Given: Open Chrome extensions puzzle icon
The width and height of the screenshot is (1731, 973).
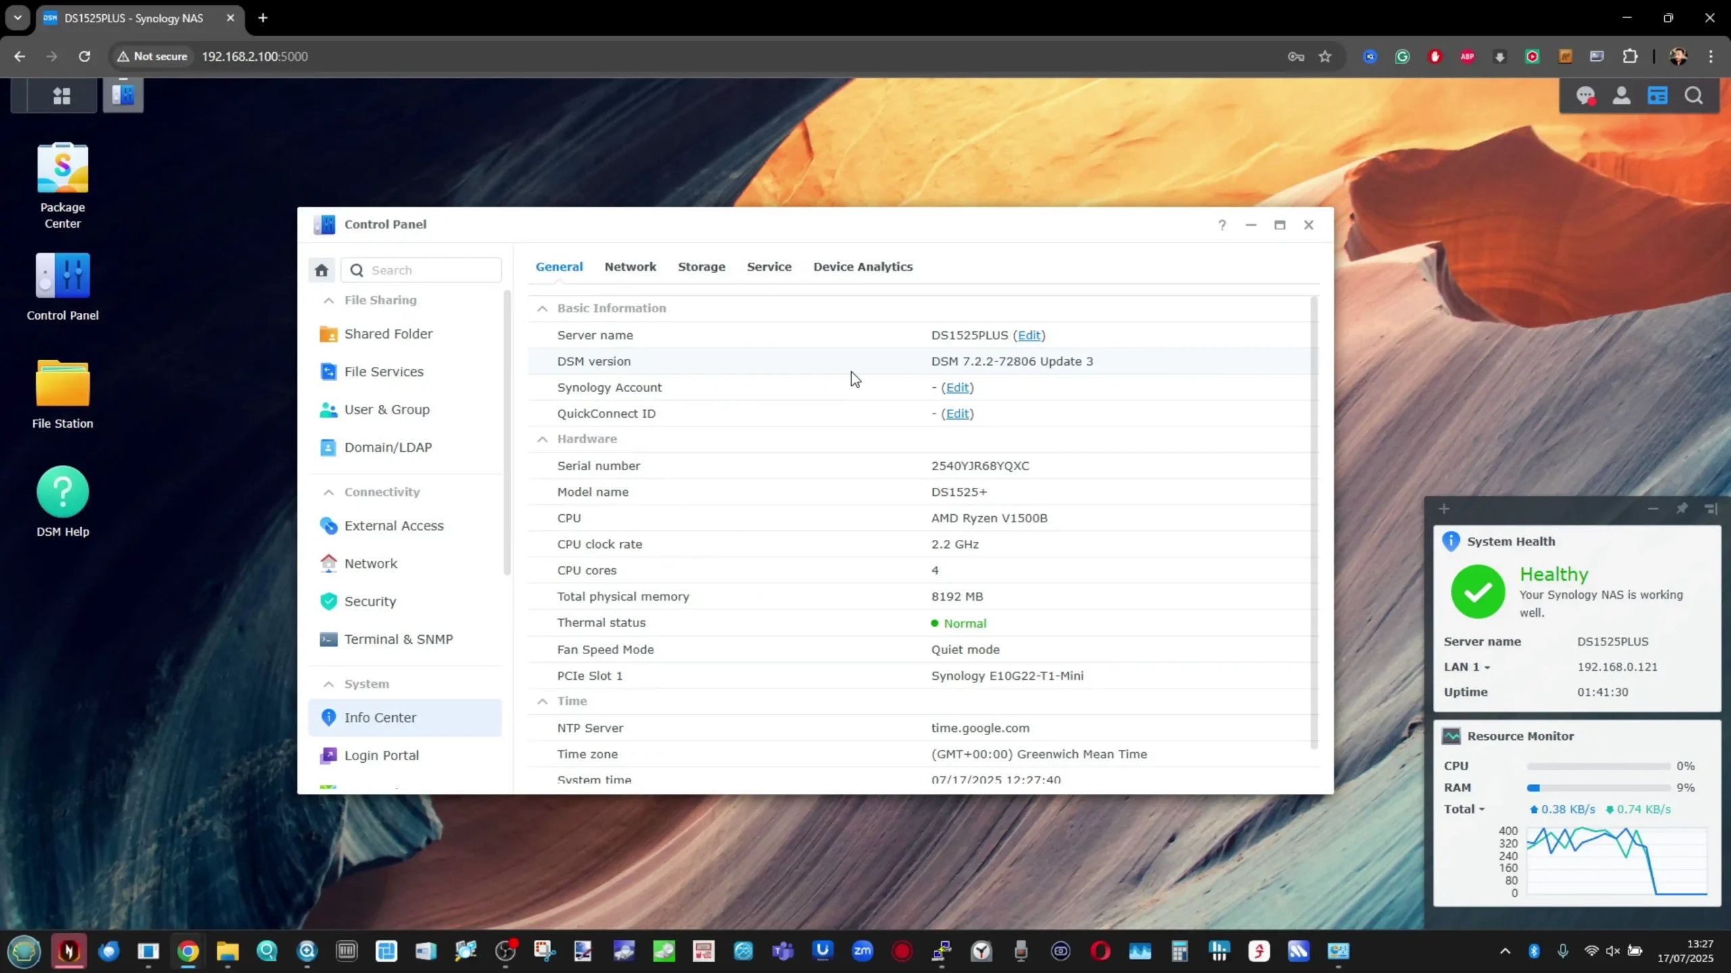Looking at the screenshot, I should coord(1630,56).
